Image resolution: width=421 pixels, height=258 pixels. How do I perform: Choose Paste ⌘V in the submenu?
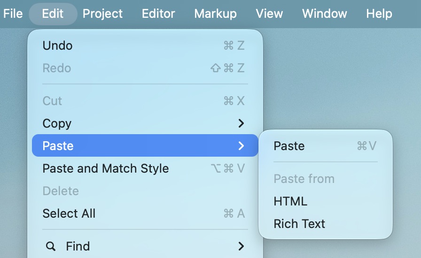coord(326,146)
